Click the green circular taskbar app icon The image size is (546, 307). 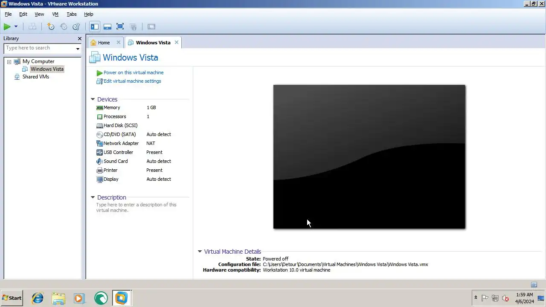pos(101,298)
